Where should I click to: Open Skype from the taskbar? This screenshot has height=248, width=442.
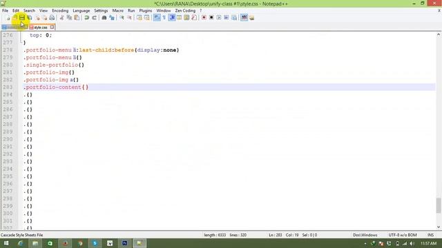click(95, 243)
